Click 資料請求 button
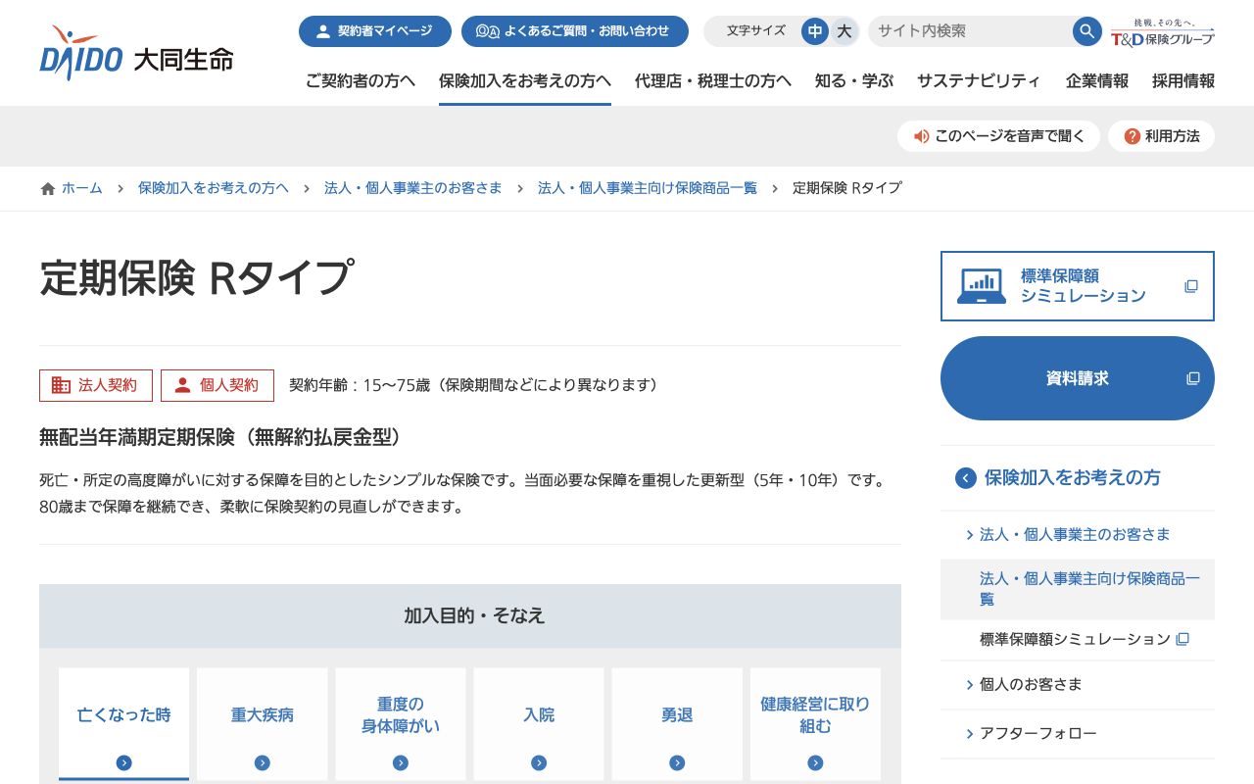This screenshot has height=784, width=1254. pos(1078,378)
